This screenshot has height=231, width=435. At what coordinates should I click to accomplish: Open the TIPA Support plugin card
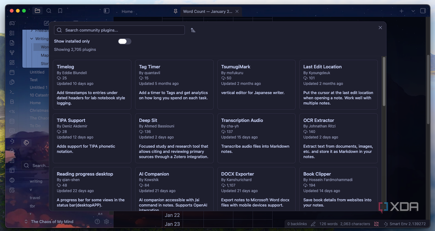(x=92, y=138)
